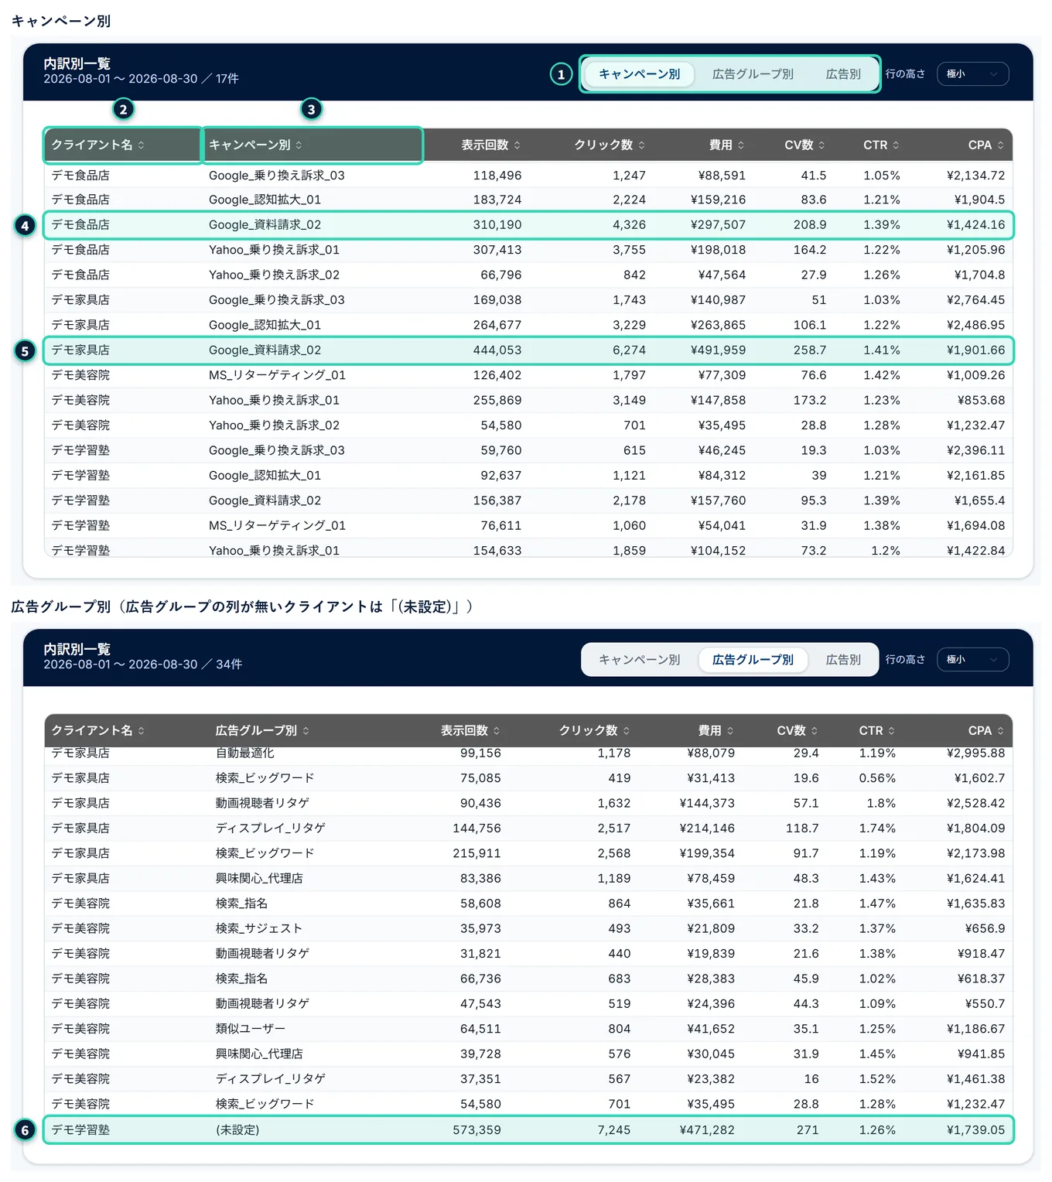The image size is (1052, 1182).
Task: Switch to 広告別 tab in bottom panel
Action: [843, 660]
